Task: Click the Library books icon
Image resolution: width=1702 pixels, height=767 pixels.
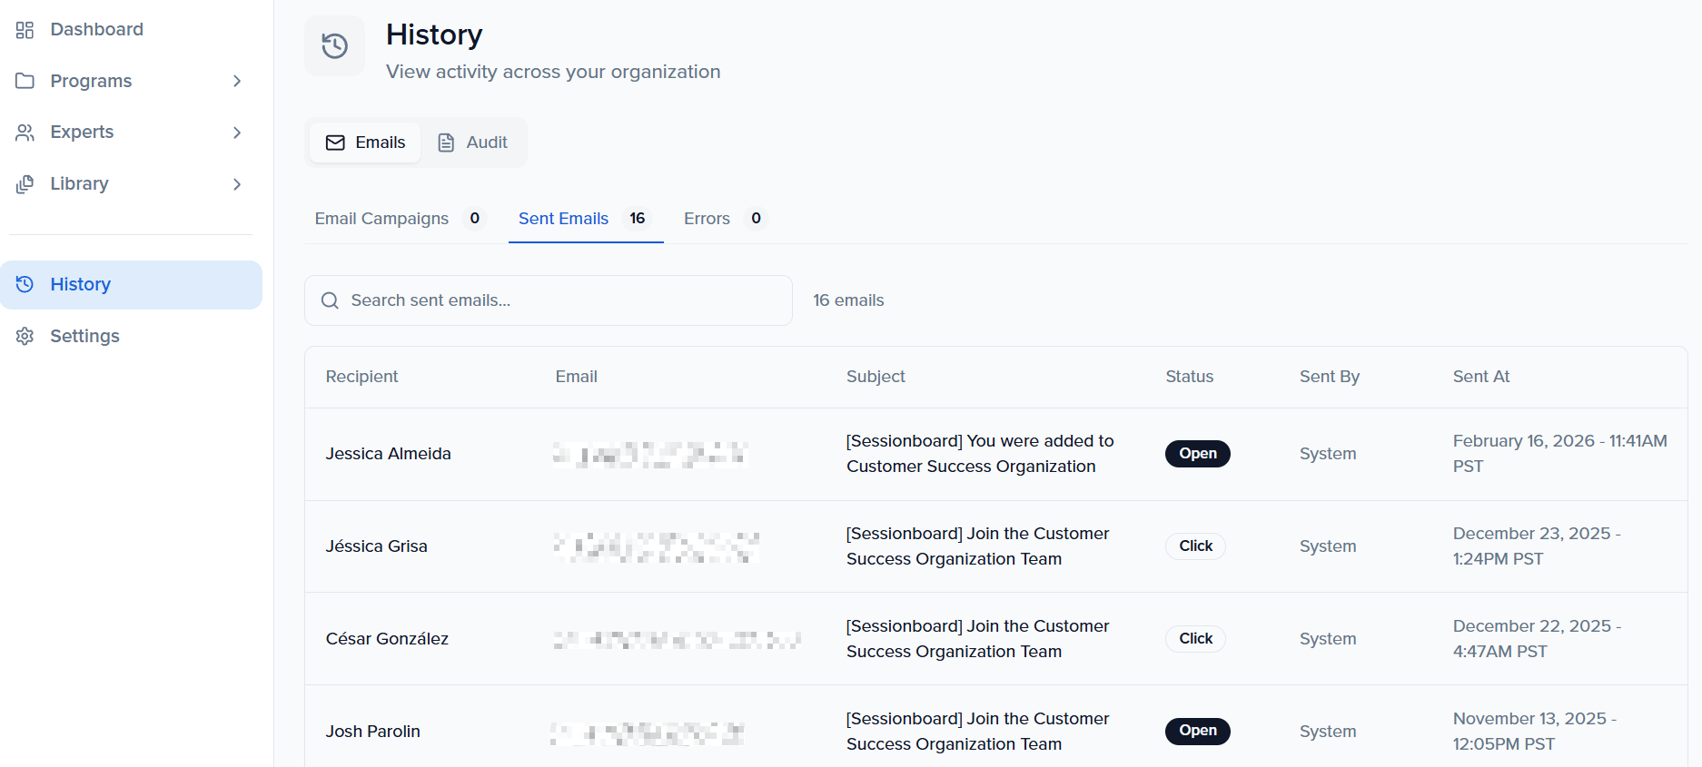Action: [25, 184]
